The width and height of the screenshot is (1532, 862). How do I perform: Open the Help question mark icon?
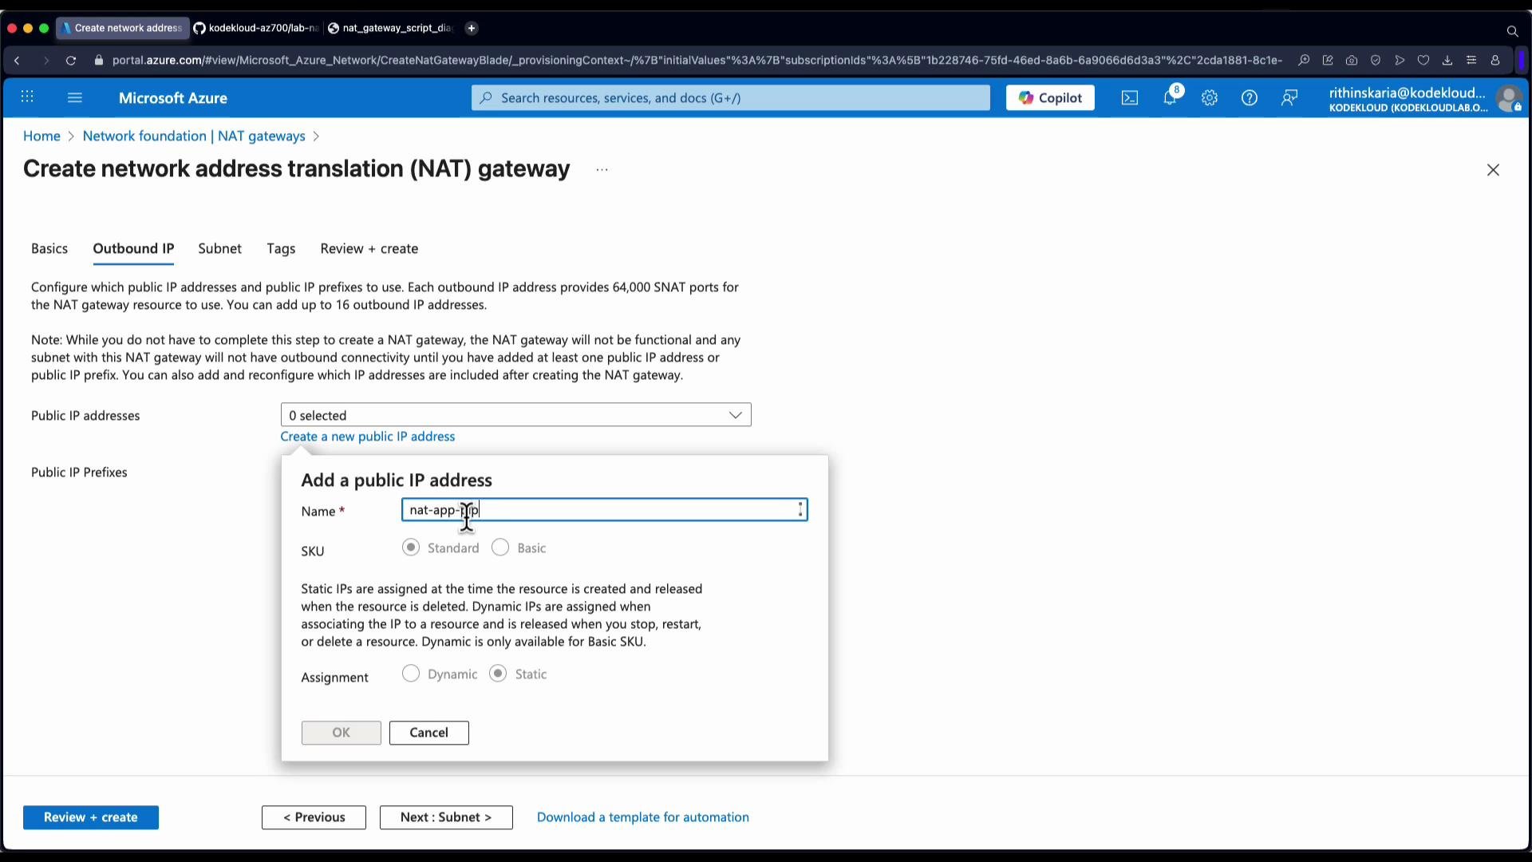coord(1250,98)
